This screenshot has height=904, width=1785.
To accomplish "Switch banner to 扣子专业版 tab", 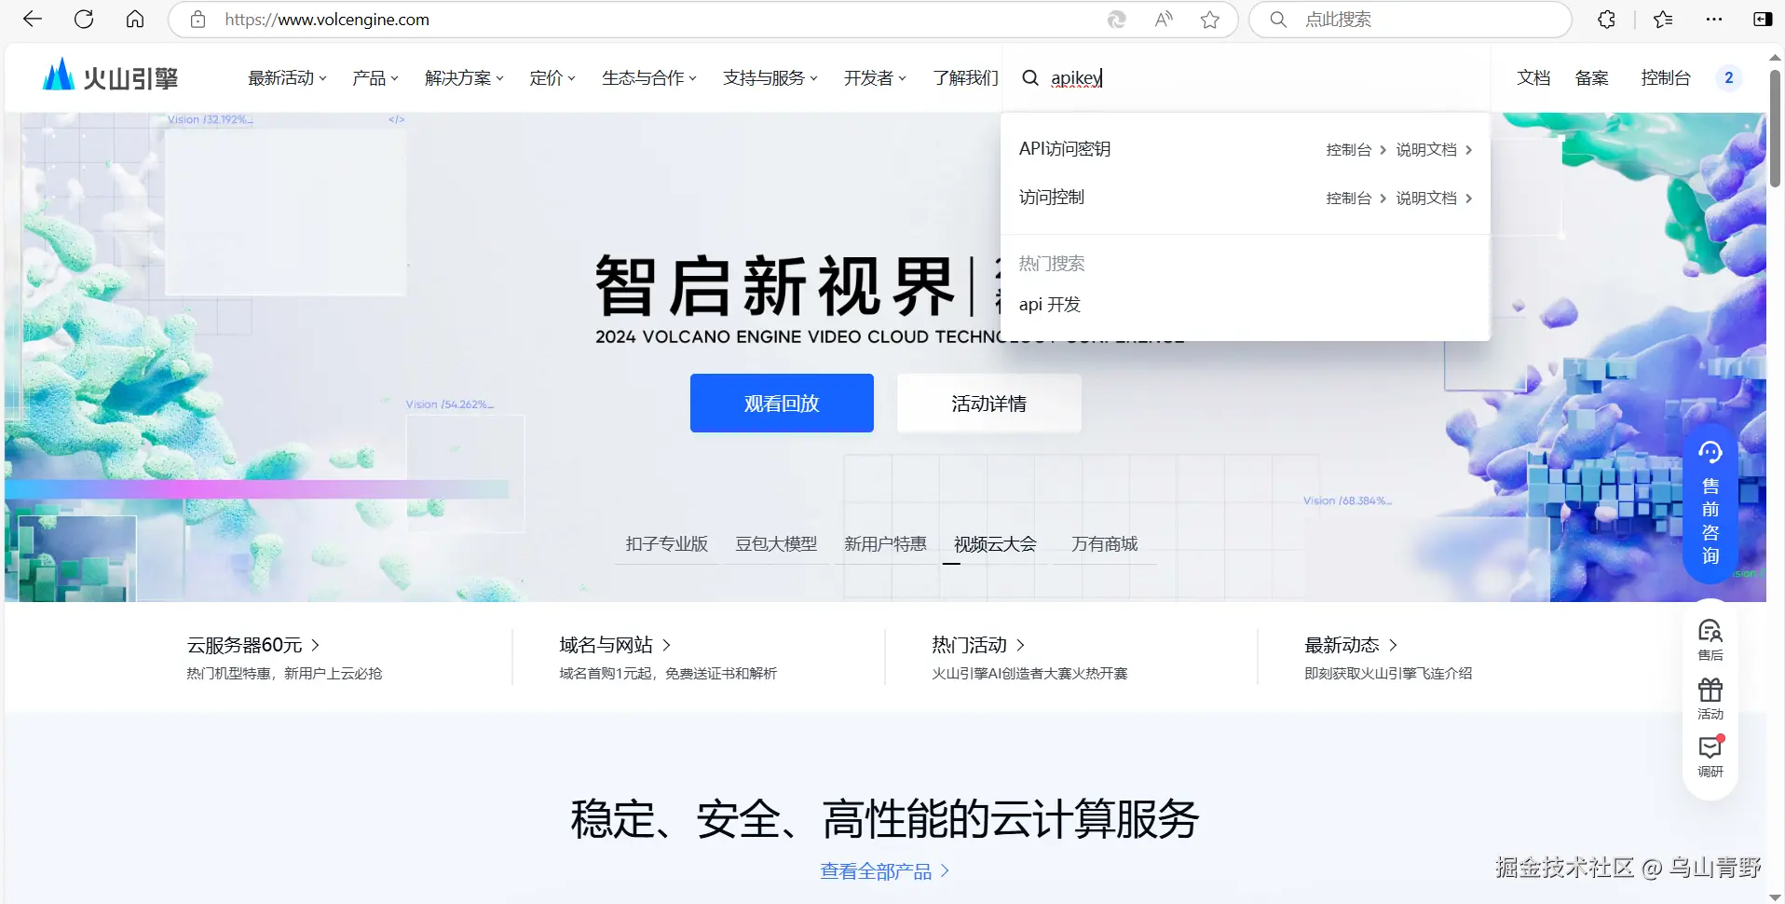I will pos(666,544).
